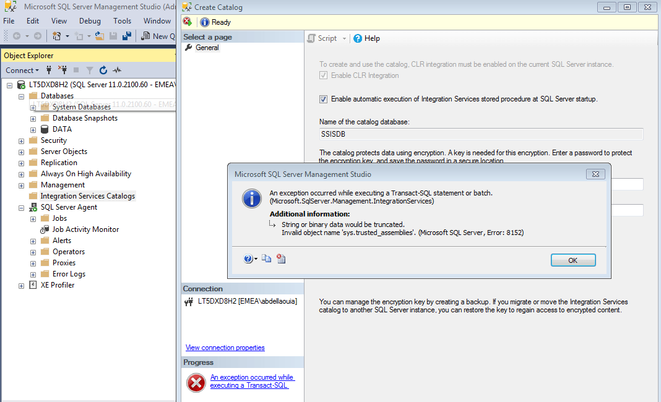Screen dimensions: 661x402
Task: Refresh Object Explorer with the refresh icon
Action: [x=103, y=70]
